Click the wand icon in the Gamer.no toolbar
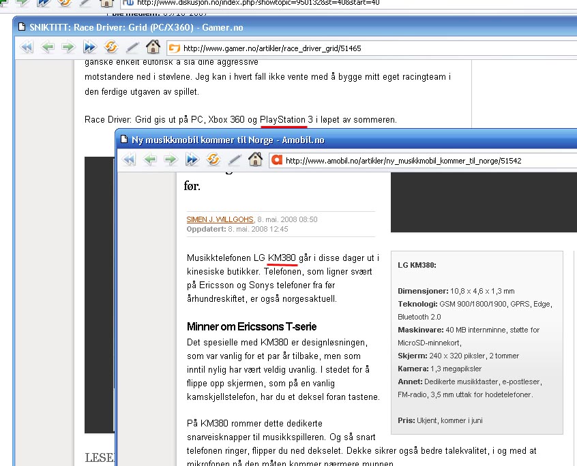The width and height of the screenshot is (577, 466). pyautogui.click(x=132, y=48)
